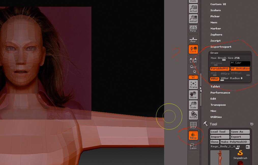Open the Tablet preferences section
The height and width of the screenshot is (165, 258).
pyautogui.click(x=215, y=86)
